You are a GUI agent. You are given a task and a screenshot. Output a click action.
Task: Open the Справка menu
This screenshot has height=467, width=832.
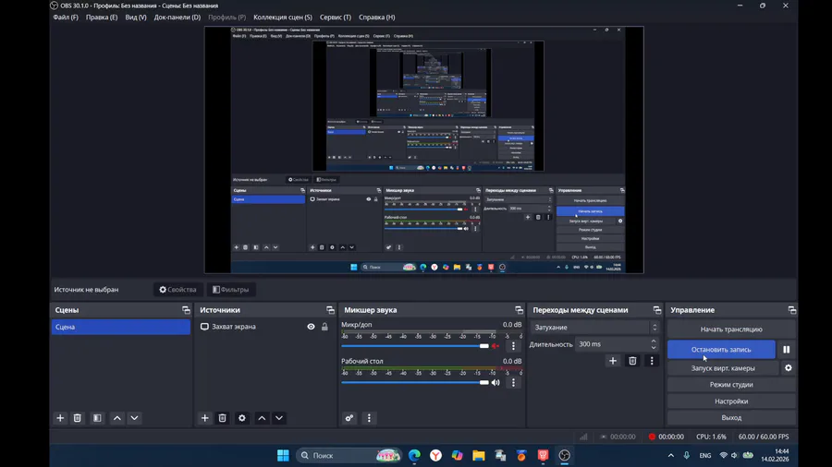coord(377,17)
